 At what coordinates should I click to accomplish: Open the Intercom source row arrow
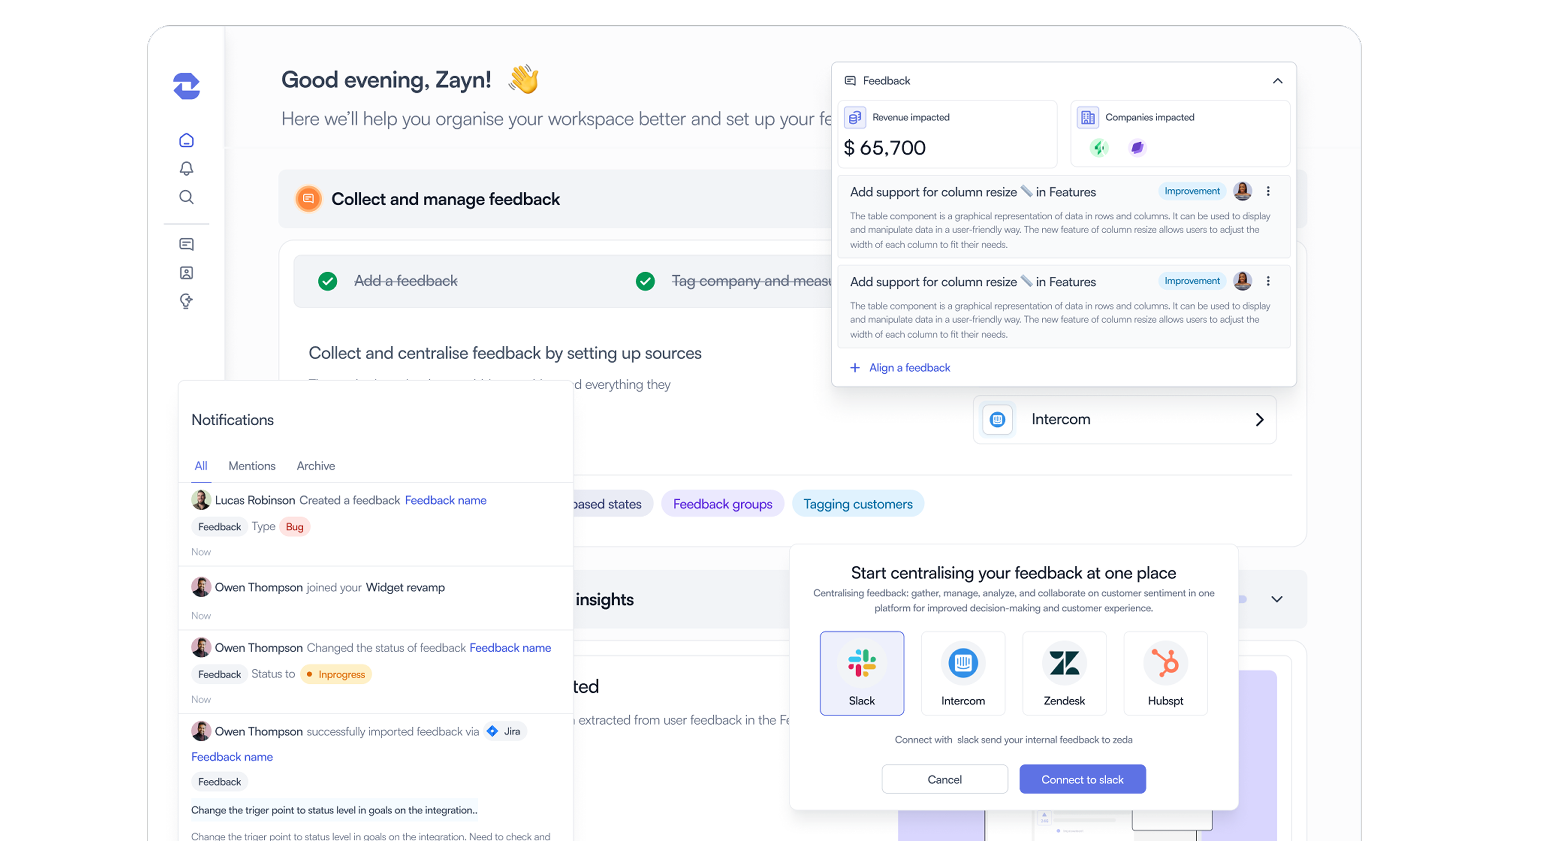[1259, 420]
